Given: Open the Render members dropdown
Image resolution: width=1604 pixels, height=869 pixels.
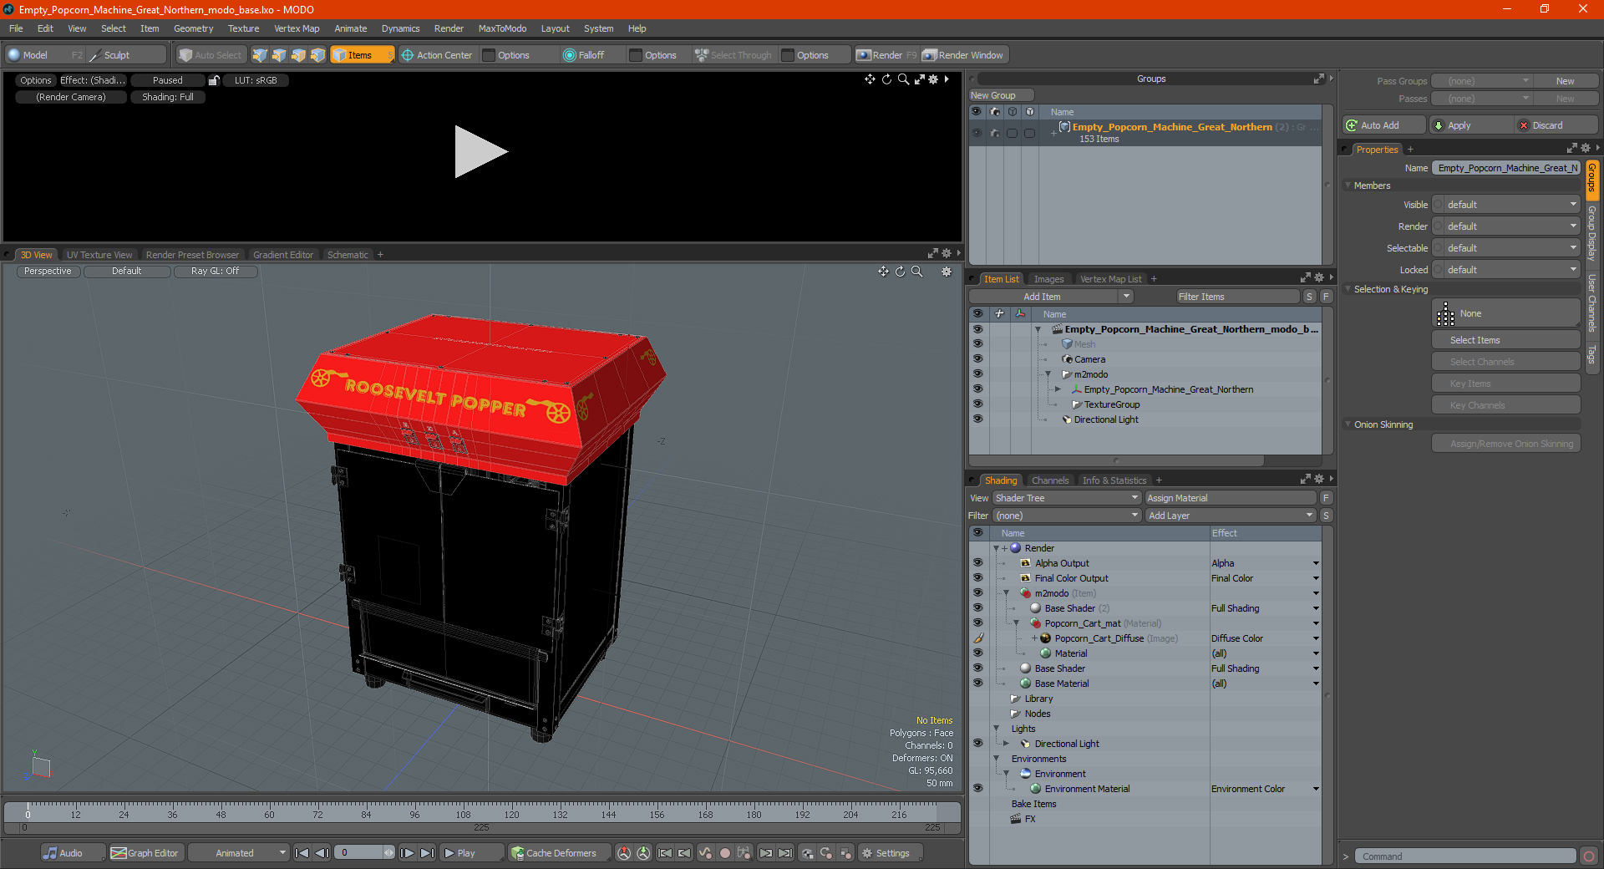Looking at the screenshot, I should coord(1506,226).
